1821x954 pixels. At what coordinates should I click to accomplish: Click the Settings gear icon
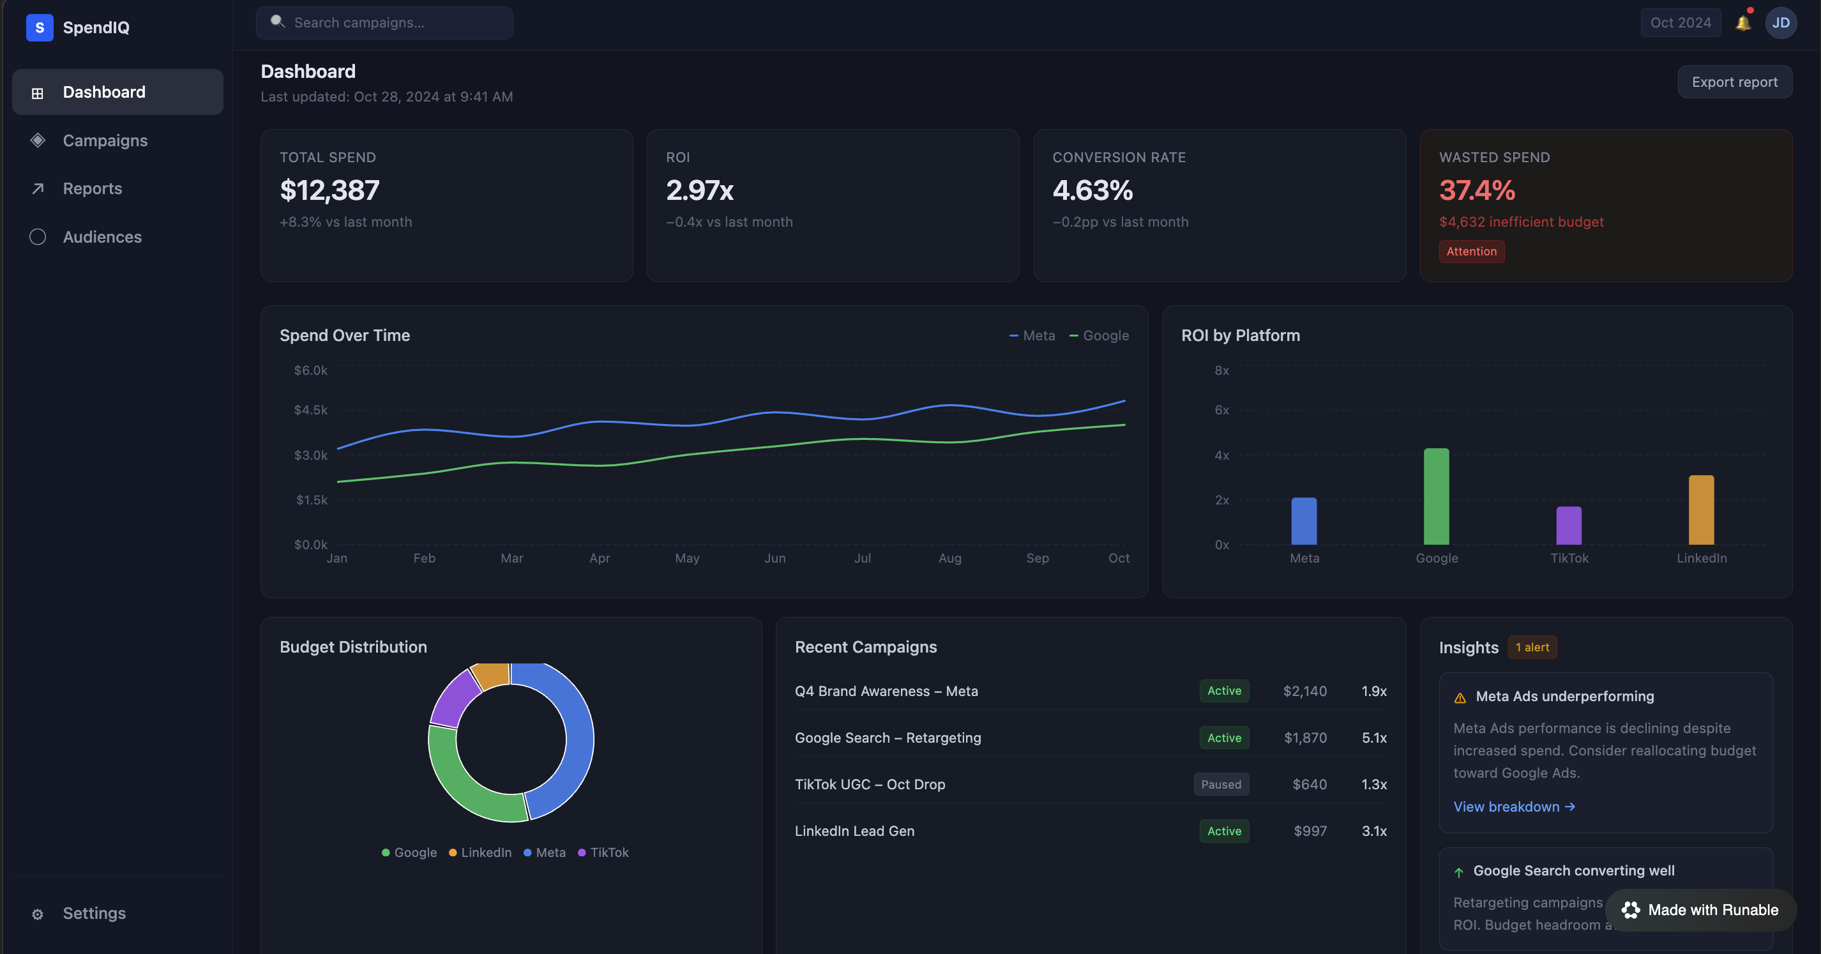(38, 914)
